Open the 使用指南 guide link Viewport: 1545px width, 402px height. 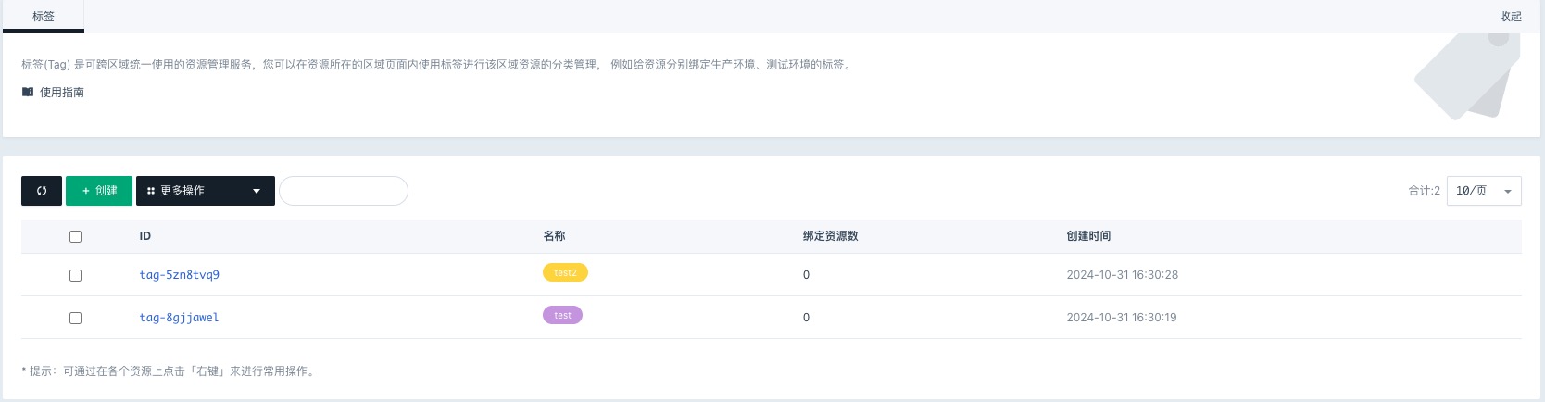[x=62, y=92]
